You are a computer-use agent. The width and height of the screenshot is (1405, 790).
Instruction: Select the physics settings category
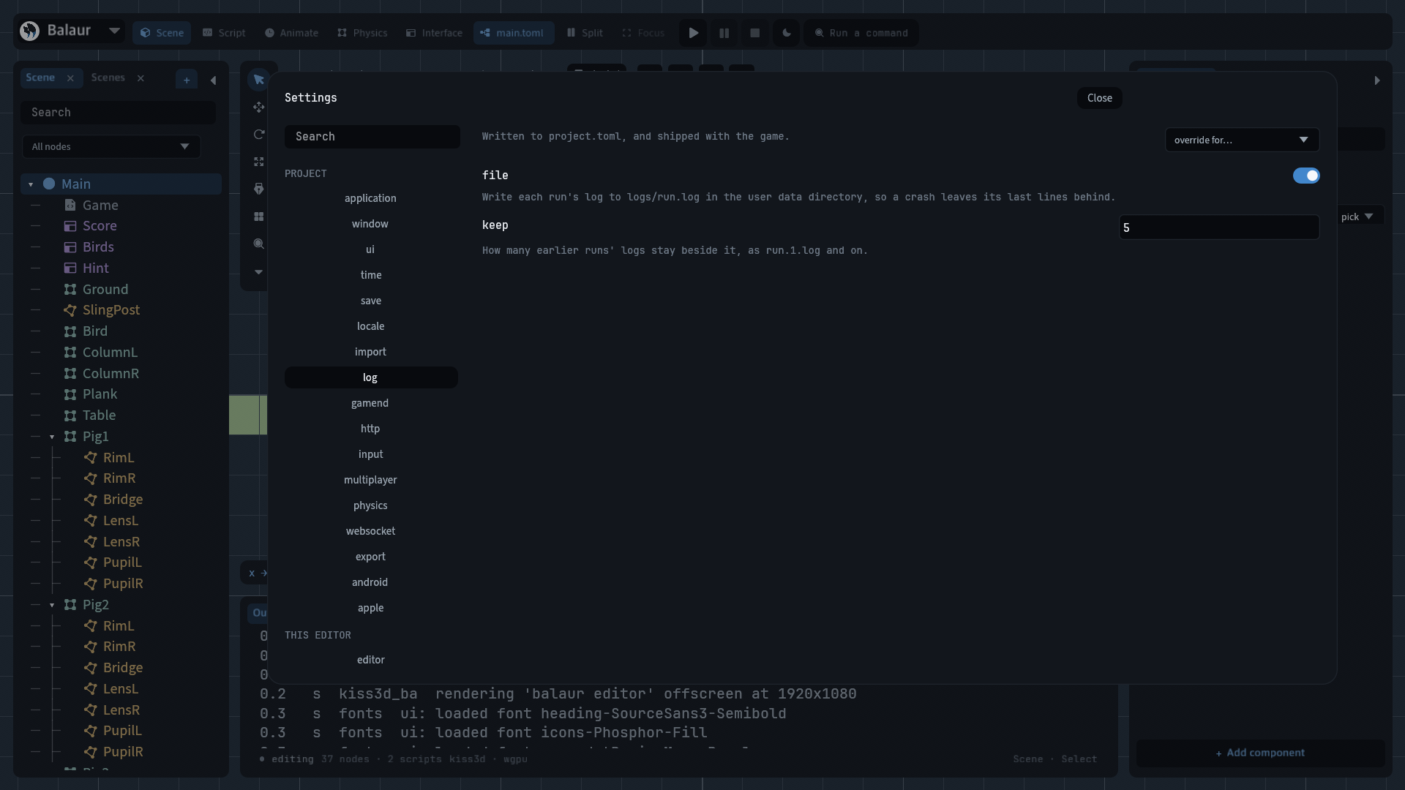pos(370,505)
